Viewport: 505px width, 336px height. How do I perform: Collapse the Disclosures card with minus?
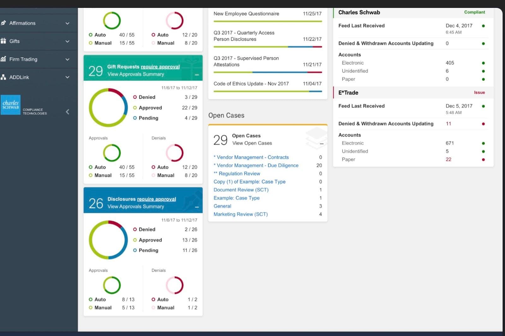pyautogui.click(x=197, y=207)
